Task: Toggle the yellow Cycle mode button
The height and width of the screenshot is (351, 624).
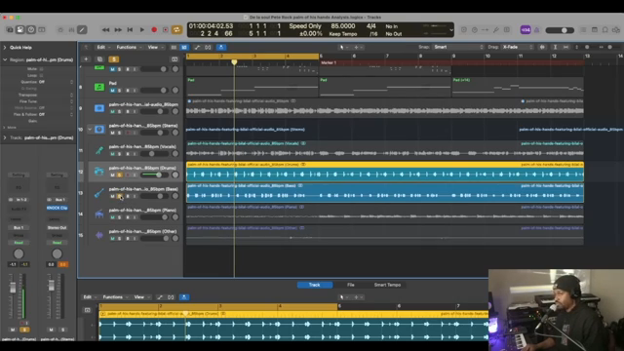Action: coord(176,30)
